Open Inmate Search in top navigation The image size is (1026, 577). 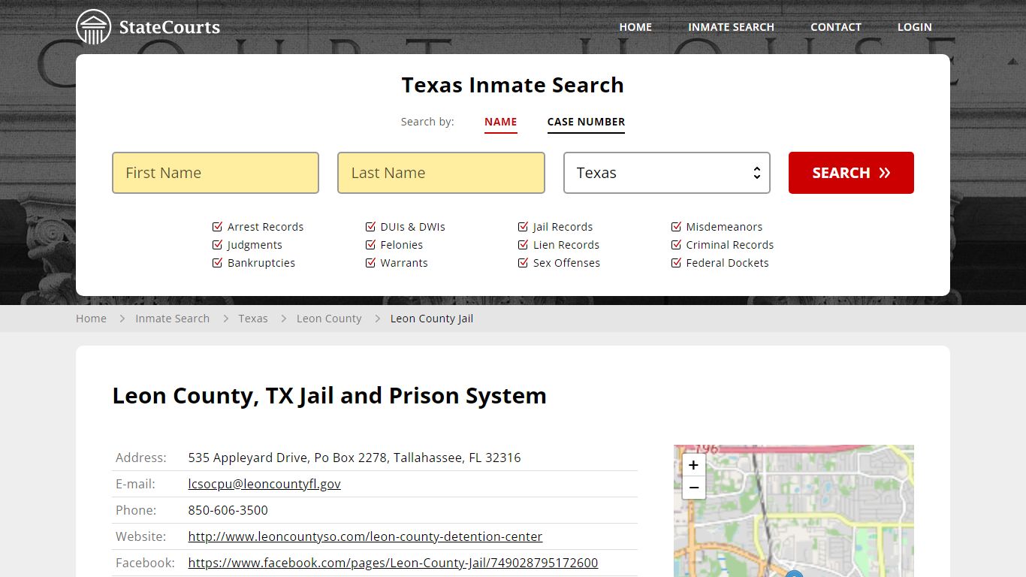click(731, 27)
